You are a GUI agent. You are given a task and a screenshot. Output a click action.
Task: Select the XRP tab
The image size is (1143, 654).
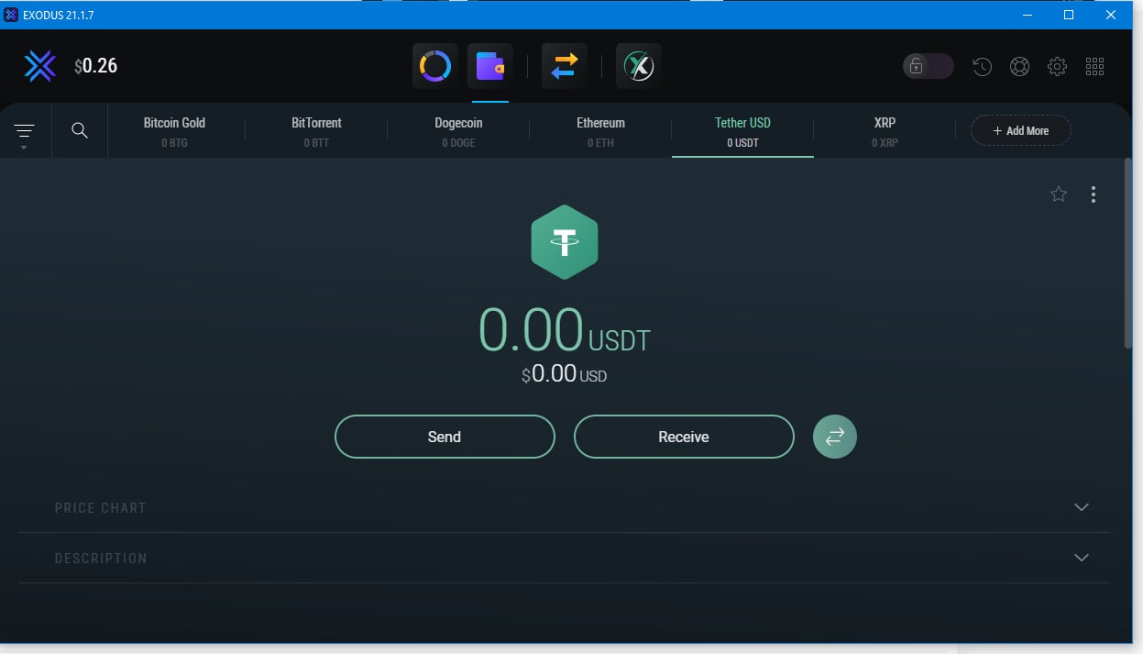coord(885,131)
